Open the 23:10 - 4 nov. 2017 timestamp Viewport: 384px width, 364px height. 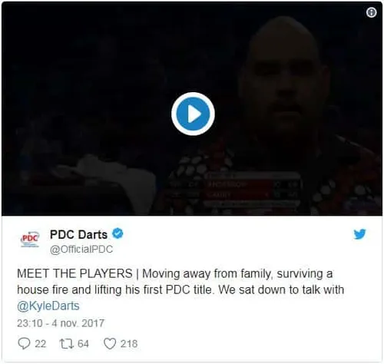point(61,323)
